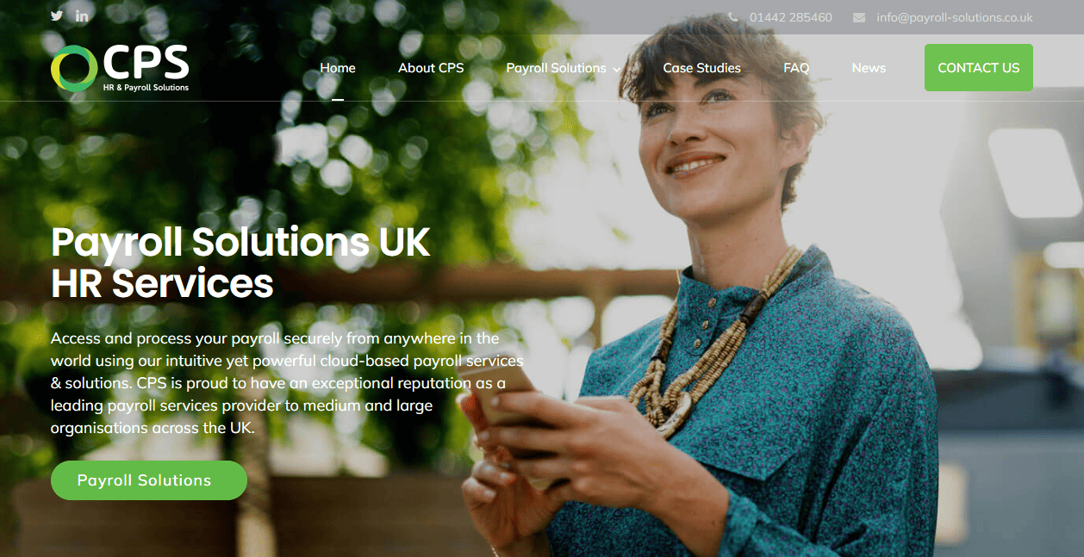Click the CPS green circle logo

[73, 68]
